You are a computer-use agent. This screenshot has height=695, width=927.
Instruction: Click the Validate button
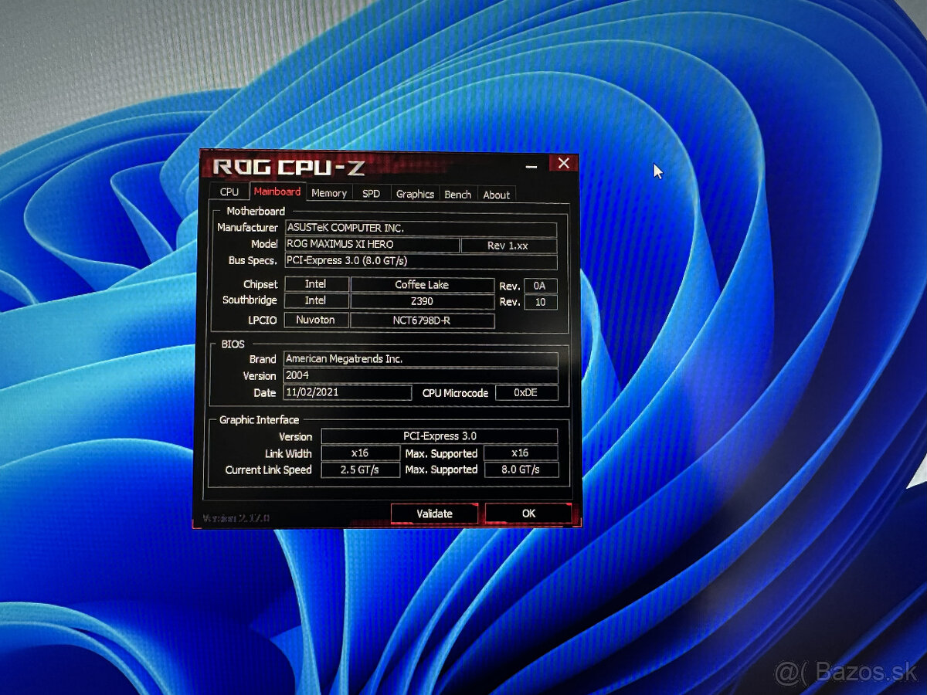pyautogui.click(x=434, y=513)
